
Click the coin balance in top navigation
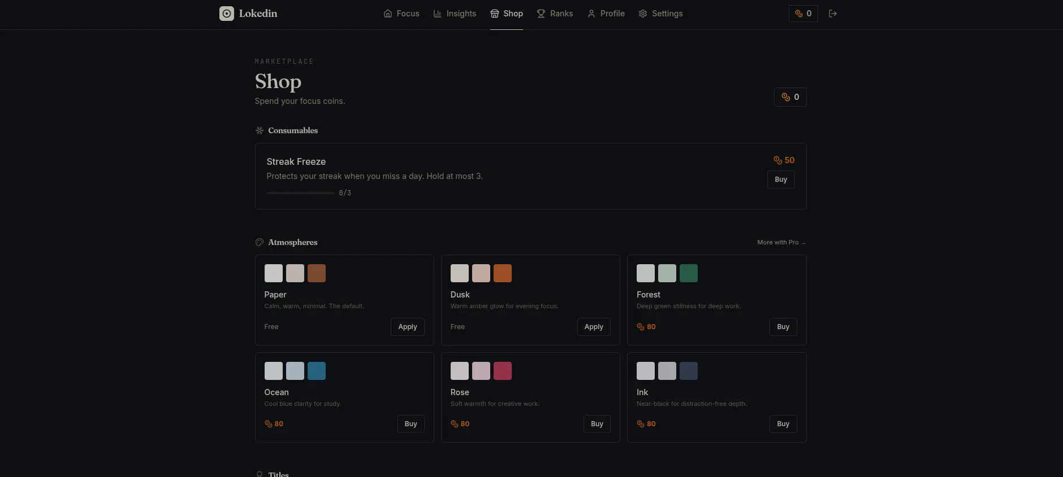coord(803,14)
